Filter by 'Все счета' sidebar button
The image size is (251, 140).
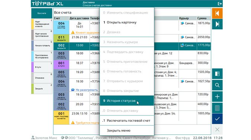[42, 13]
